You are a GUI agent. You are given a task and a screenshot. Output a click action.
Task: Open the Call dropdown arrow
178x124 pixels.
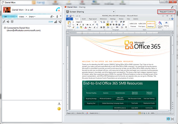pyautogui.click(x=16, y=17)
